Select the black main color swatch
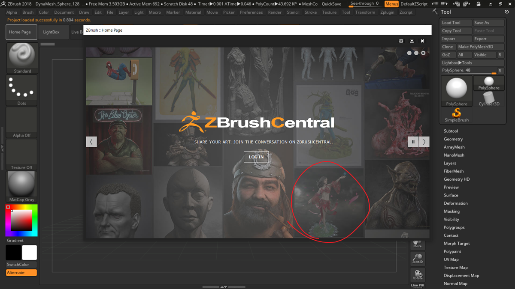The height and width of the screenshot is (289, 515). (13, 253)
